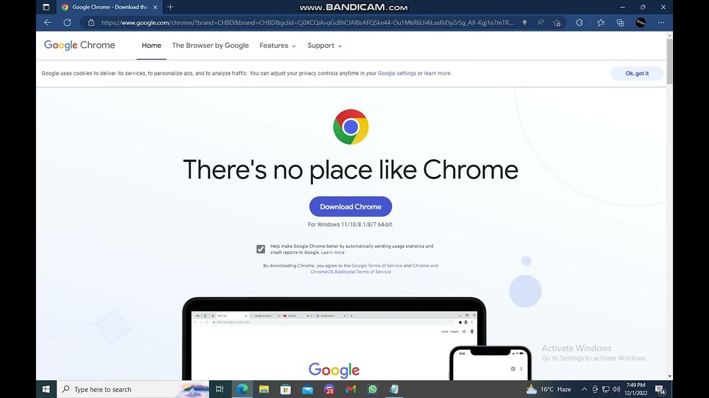Open the 16°C Haze weather widget

(549, 389)
